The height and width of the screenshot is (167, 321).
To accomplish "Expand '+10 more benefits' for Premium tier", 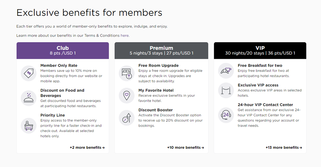I will [x=185, y=148].
